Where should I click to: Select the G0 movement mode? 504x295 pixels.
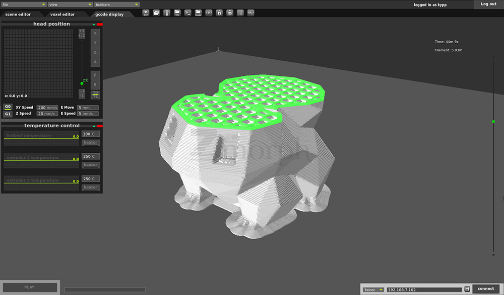[8, 107]
